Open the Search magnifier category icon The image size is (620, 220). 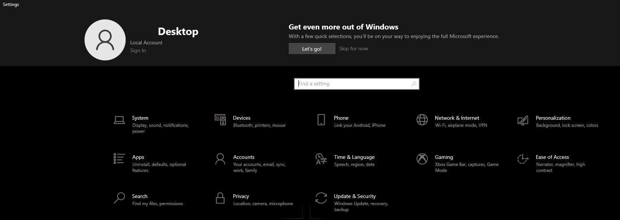click(119, 198)
